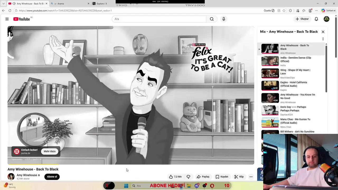Image resolution: width=338 pixels, height=190 pixels.
Task: Play Indila - Dernière Danse from the mix
Action: click(292, 61)
